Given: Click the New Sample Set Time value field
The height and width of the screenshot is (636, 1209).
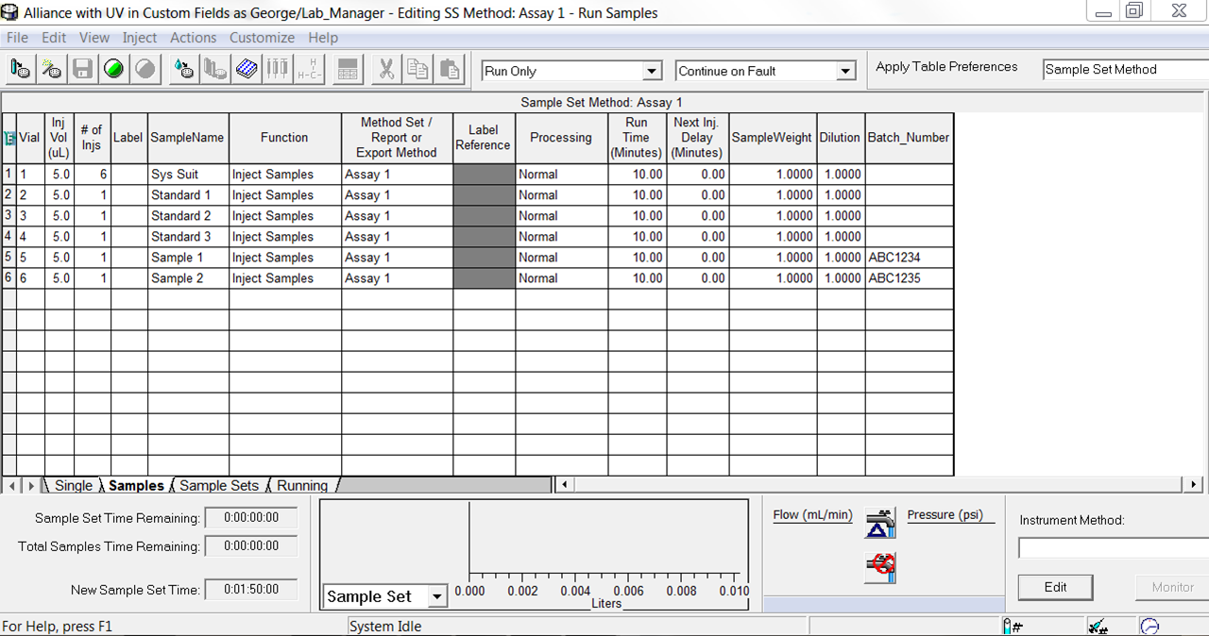Looking at the screenshot, I should click(x=250, y=589).
